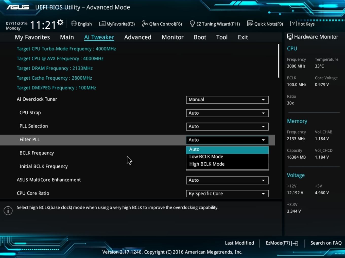Click Target DMI/PEG Frequency : 100MHz
Viewport: 345px width, 258px height.
56,88
